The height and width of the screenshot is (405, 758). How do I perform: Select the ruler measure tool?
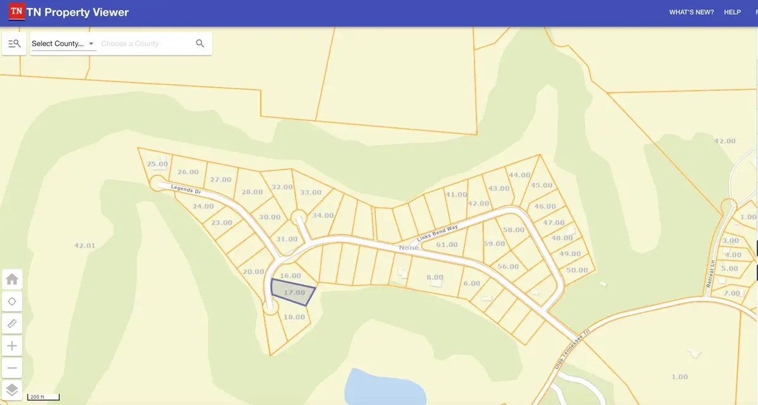(12, 323)
